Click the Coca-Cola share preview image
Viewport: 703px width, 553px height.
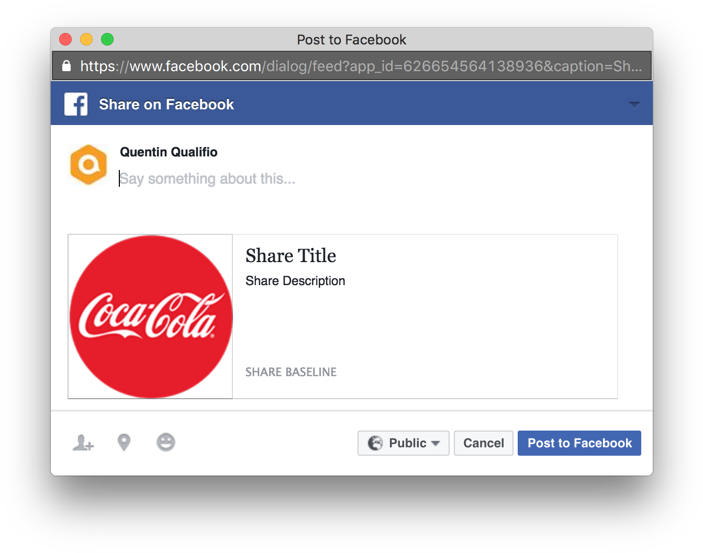click(x=151, y=317)
